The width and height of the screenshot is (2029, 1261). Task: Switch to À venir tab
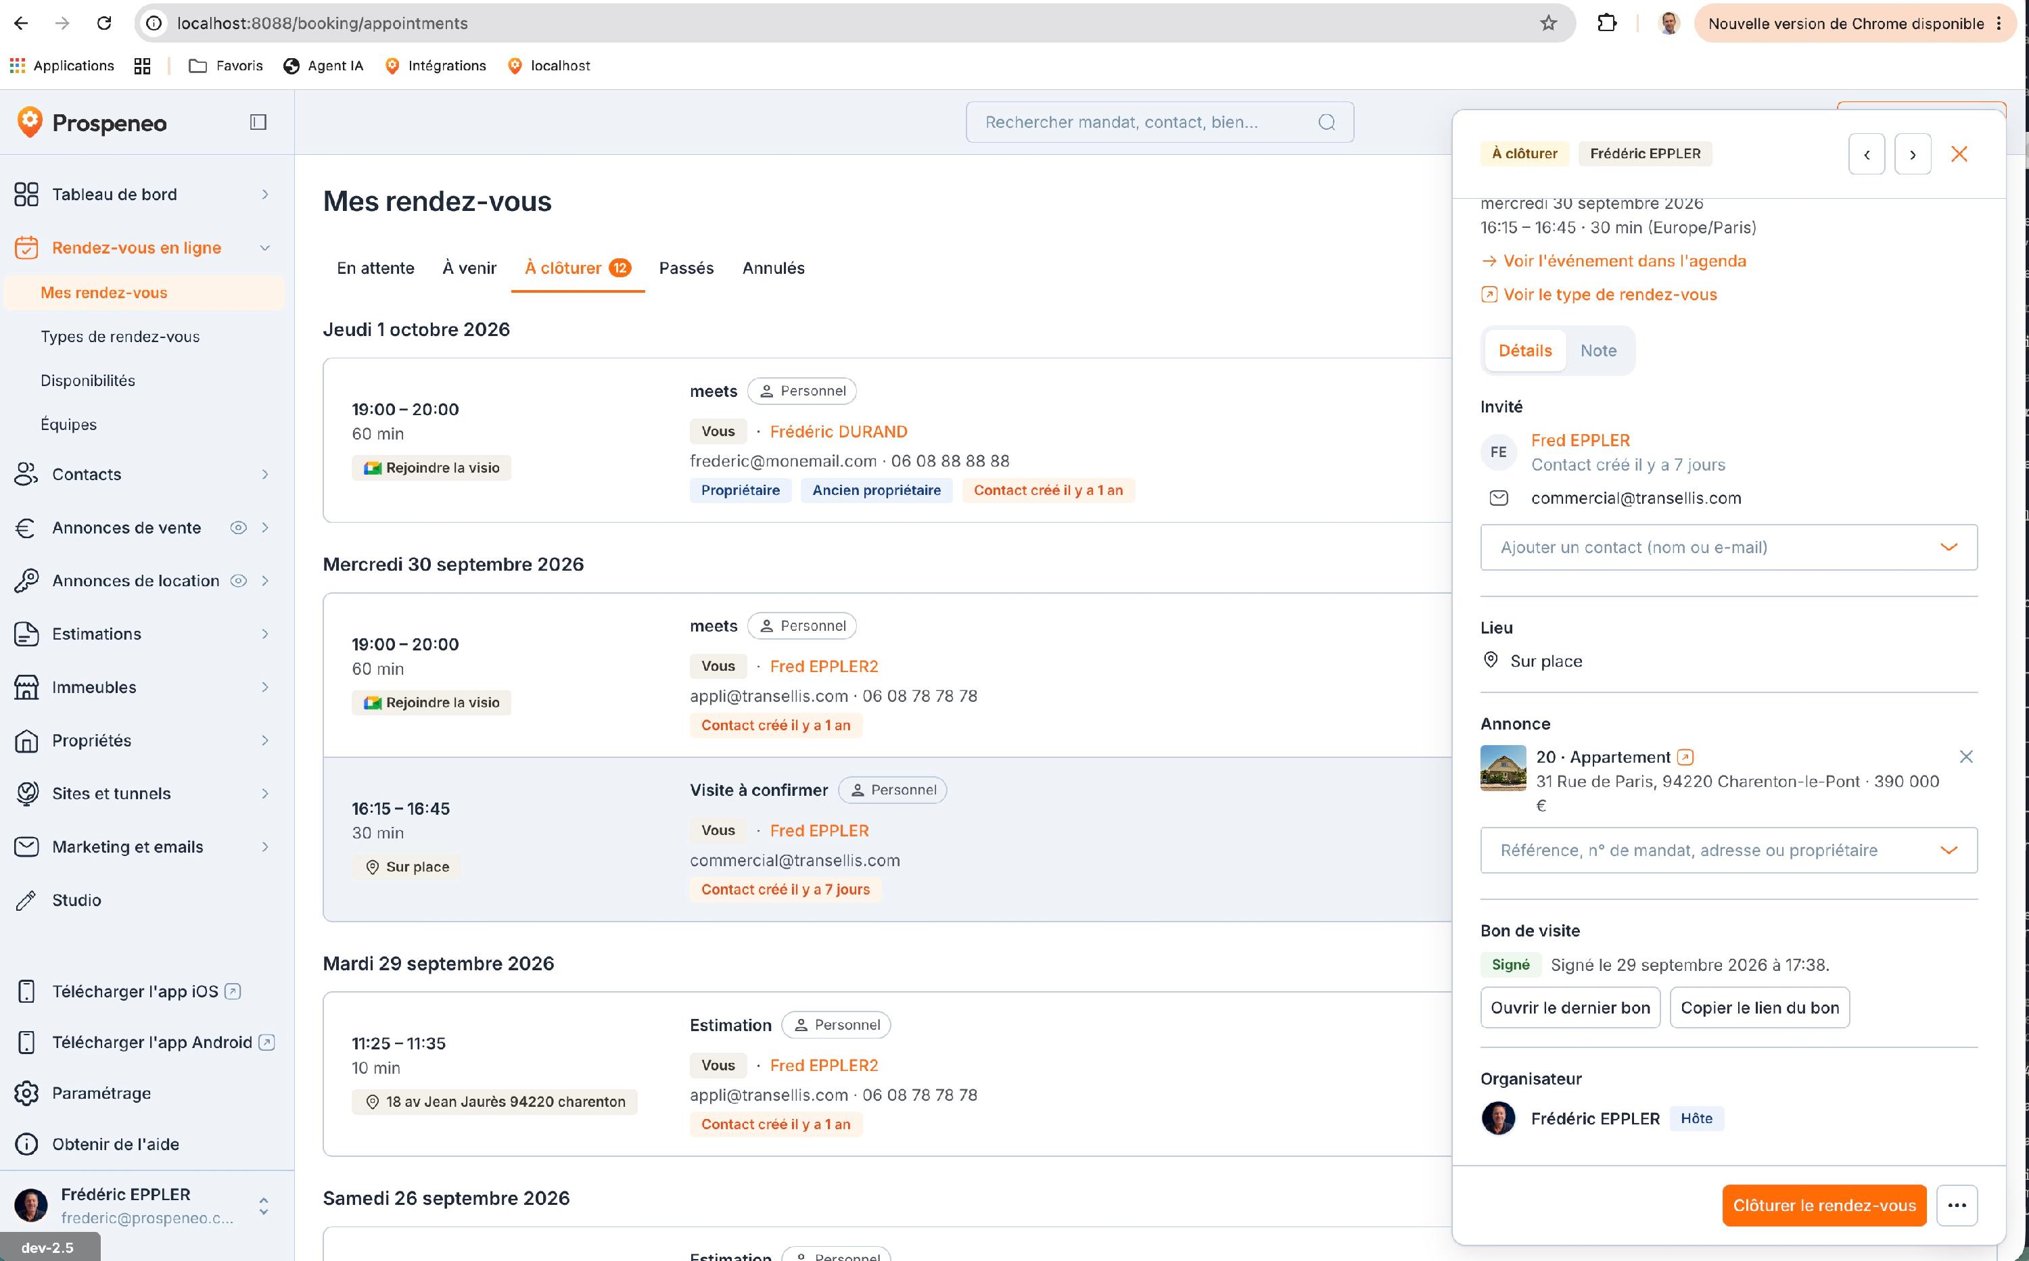coord(469,268)
